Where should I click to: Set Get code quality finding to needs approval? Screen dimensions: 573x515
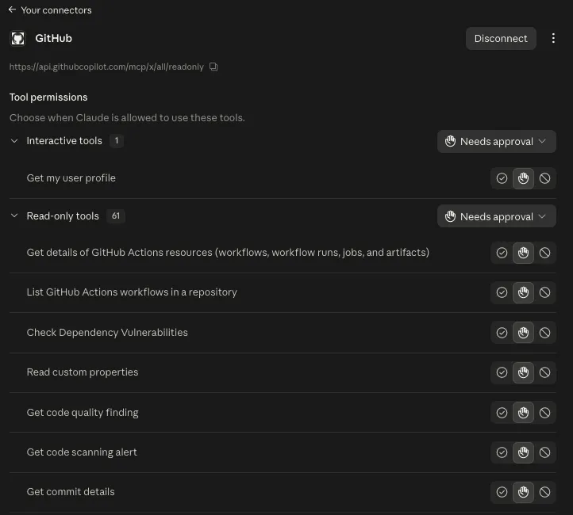[523, 413]
